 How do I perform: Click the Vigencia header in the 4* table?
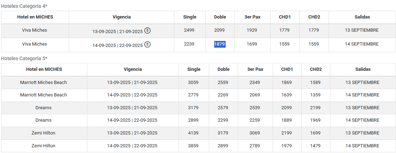click(x=122, y=17)
